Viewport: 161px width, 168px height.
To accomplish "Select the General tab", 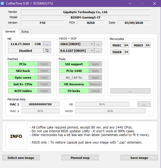I will tap(10, 31).
